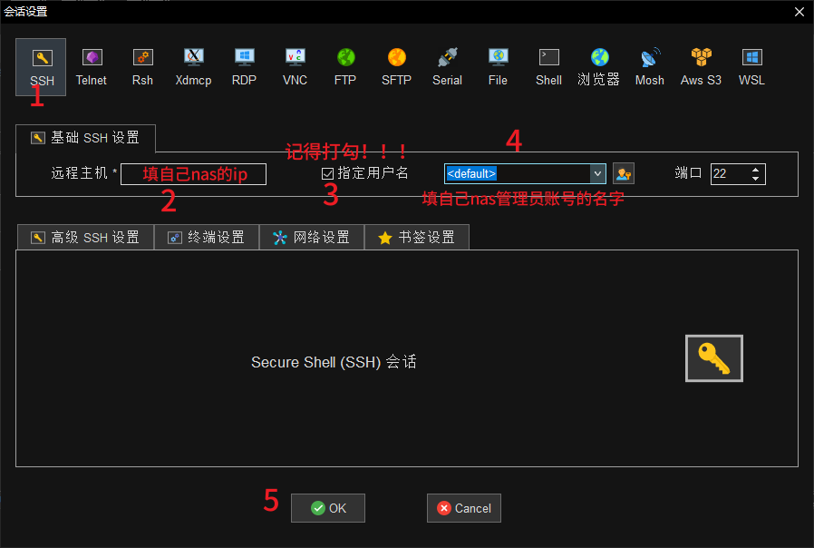Pick the Rsh session type
This screenshot has height=548, width=814.
(142, 66)
